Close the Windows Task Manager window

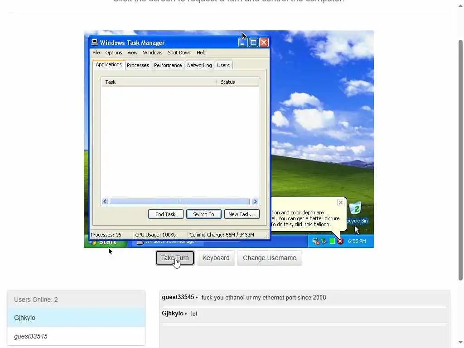[x=264, y=43]
